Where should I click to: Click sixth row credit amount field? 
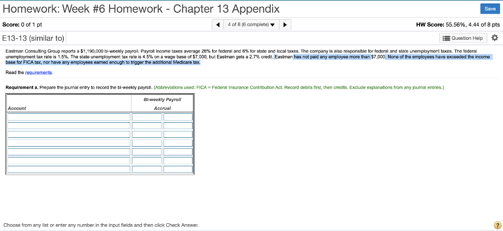pyautogui.click(x=178, y=160)
